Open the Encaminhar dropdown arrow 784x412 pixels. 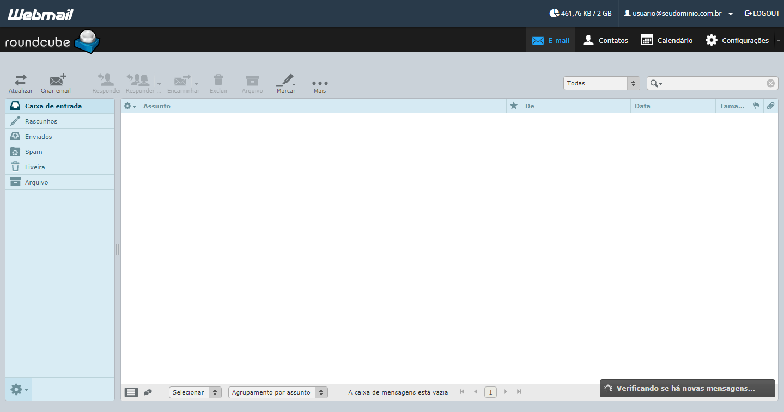(196, 84)
